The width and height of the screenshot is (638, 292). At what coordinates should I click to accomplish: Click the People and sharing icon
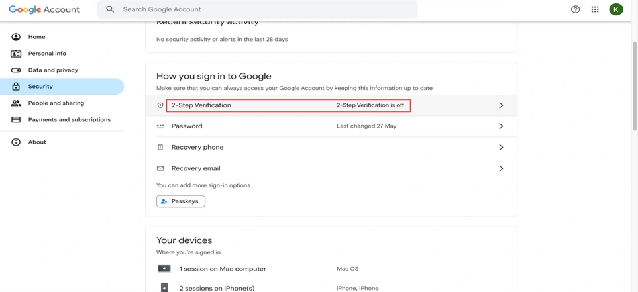click(16, 103)
